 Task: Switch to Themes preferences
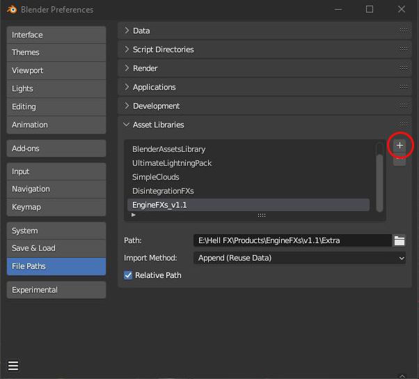point(56,53)
